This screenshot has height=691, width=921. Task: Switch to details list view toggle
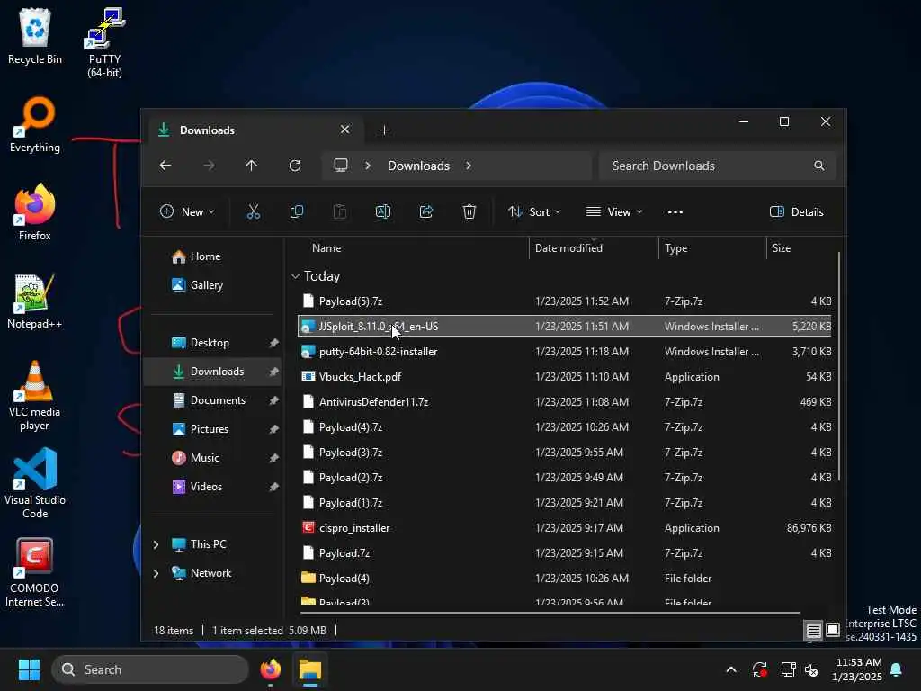point(813,631)
